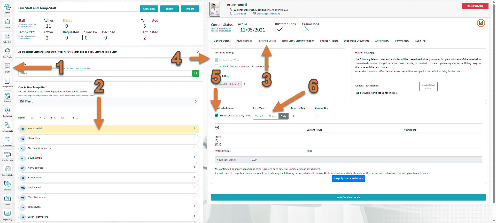This screenshot has width=496, height=223.
Task: Tick Available for casual jobs checkbox
Action: click(x=216, y=66)
